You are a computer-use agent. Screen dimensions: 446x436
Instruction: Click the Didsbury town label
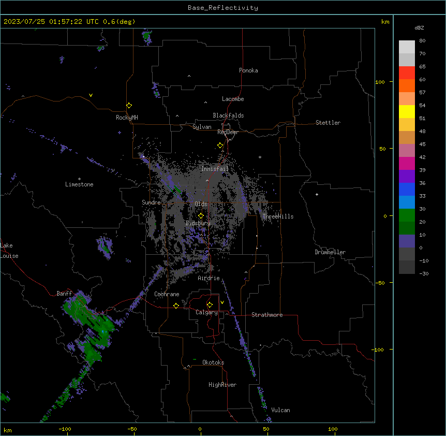pyautogui.click(x=198, y=223)
